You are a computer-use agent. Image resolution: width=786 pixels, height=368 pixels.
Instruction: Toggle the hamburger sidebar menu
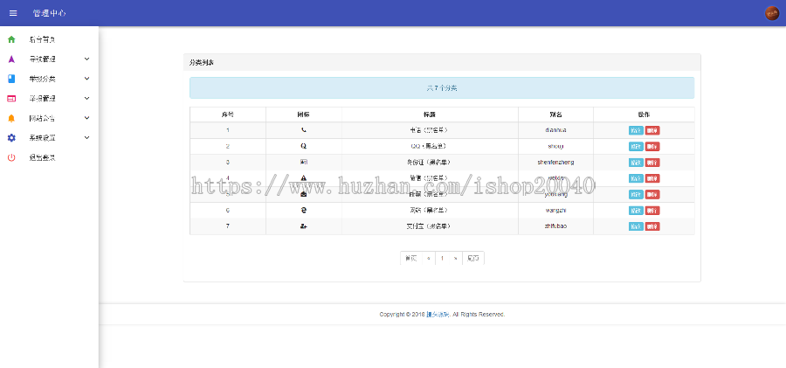pyautogui.click(x=12, y=13)
